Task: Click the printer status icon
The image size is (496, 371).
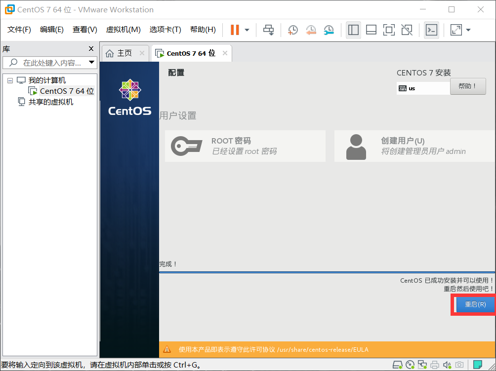Action: 435,365
